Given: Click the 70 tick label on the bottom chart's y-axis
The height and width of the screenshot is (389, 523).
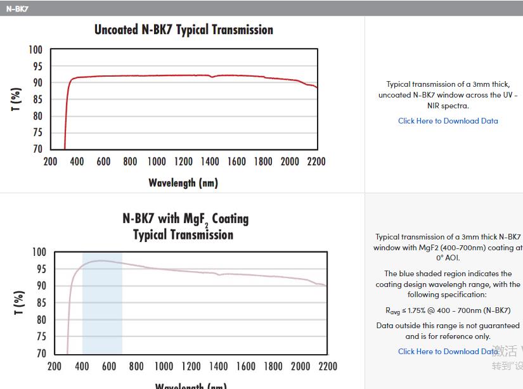Looking at the screenshot, I should point(39,354).
